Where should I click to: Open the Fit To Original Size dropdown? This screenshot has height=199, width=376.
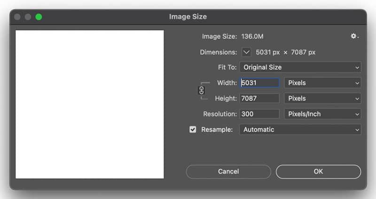300,67
